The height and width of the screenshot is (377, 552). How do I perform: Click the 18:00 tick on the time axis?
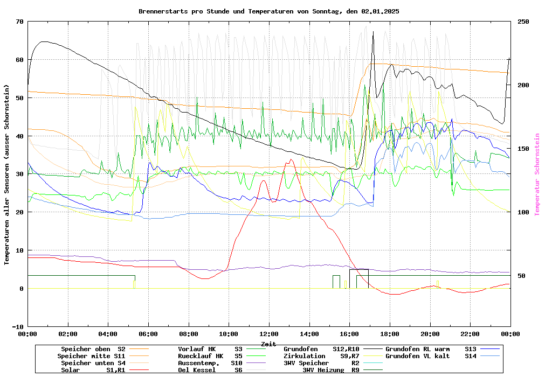coord(390,334)
